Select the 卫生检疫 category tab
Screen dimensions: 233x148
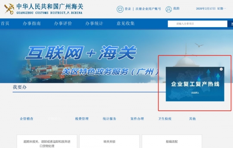click(x=165, y=119)
